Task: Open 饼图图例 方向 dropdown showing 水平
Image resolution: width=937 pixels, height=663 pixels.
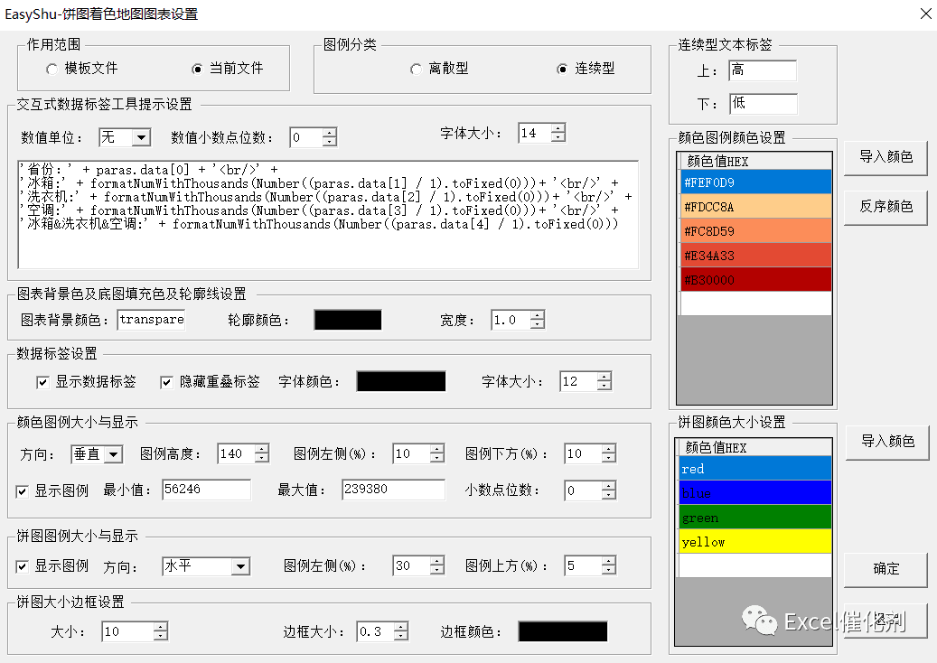Action: point(240,566)
